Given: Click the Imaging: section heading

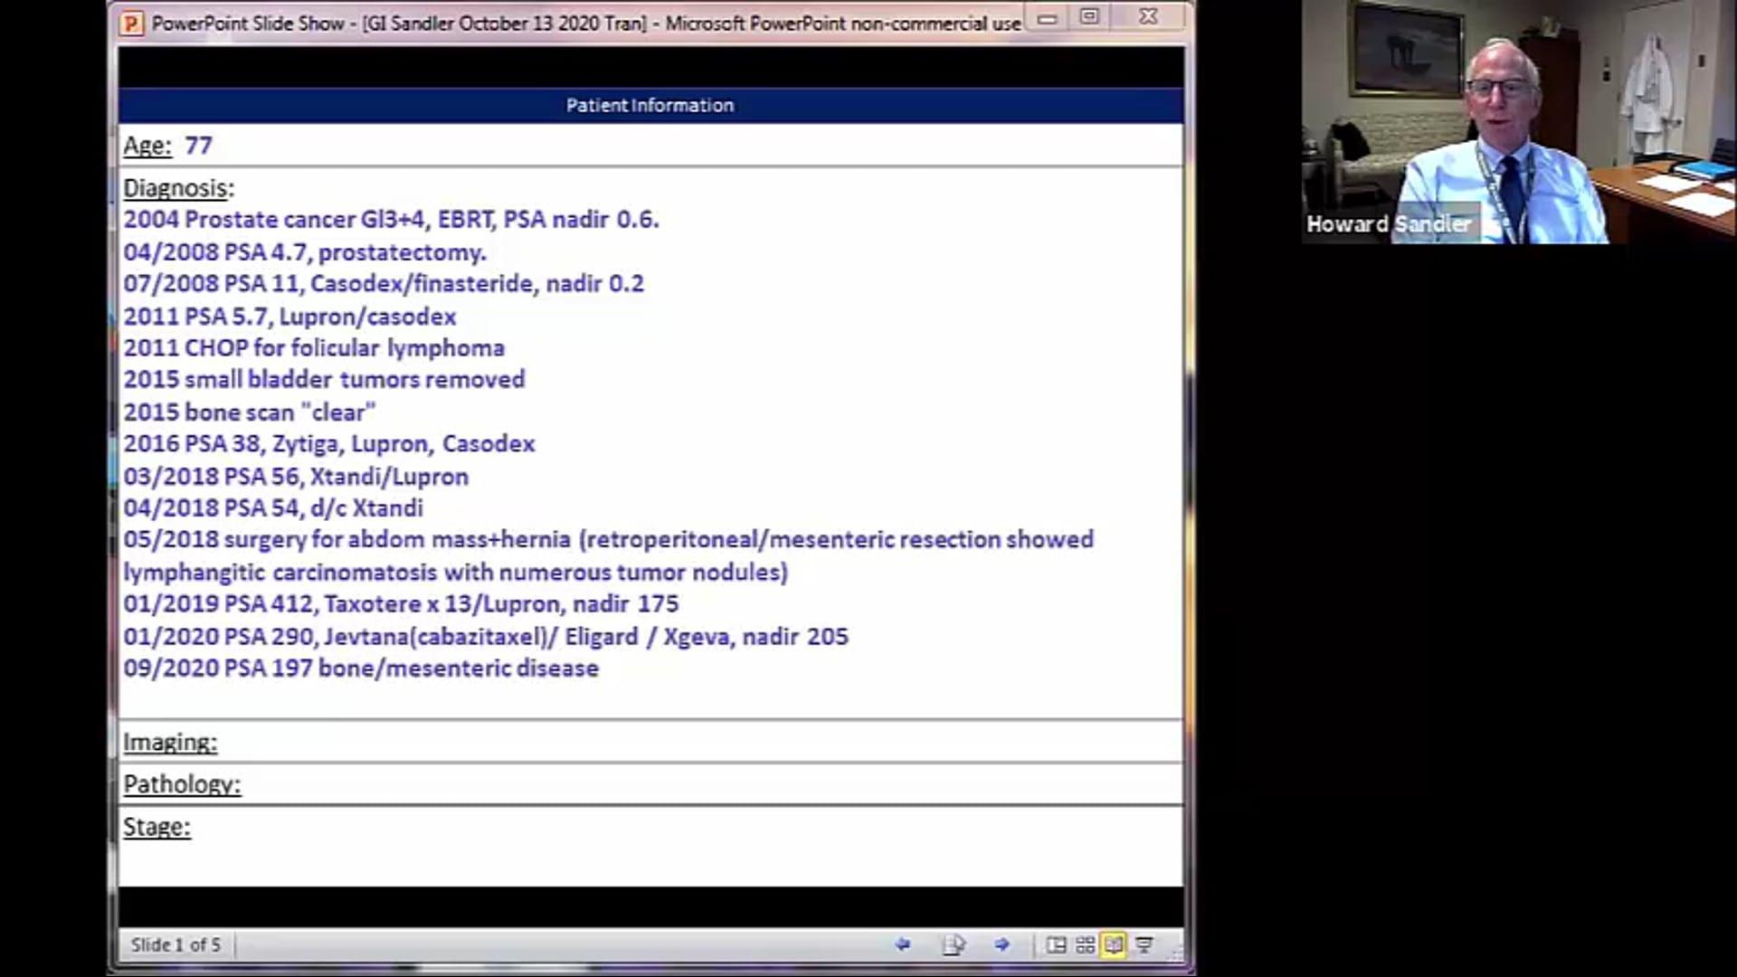Looking at the screenshot, I should tap(169, 742).
